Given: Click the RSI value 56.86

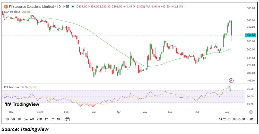Looking at the screenshot, I should coord(24,87).
